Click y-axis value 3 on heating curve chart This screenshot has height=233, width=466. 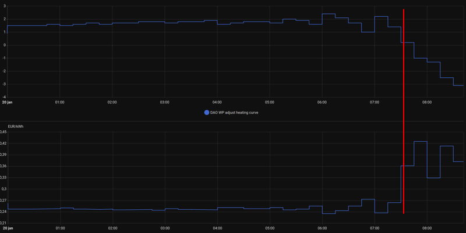click(5, 6)
